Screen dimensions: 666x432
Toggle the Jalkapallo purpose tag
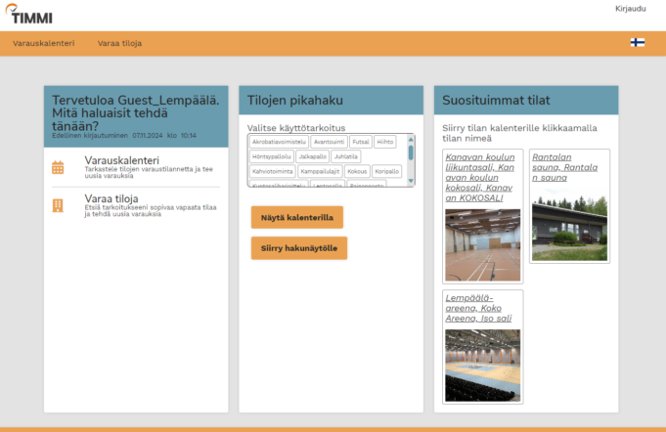coord(311,156)
